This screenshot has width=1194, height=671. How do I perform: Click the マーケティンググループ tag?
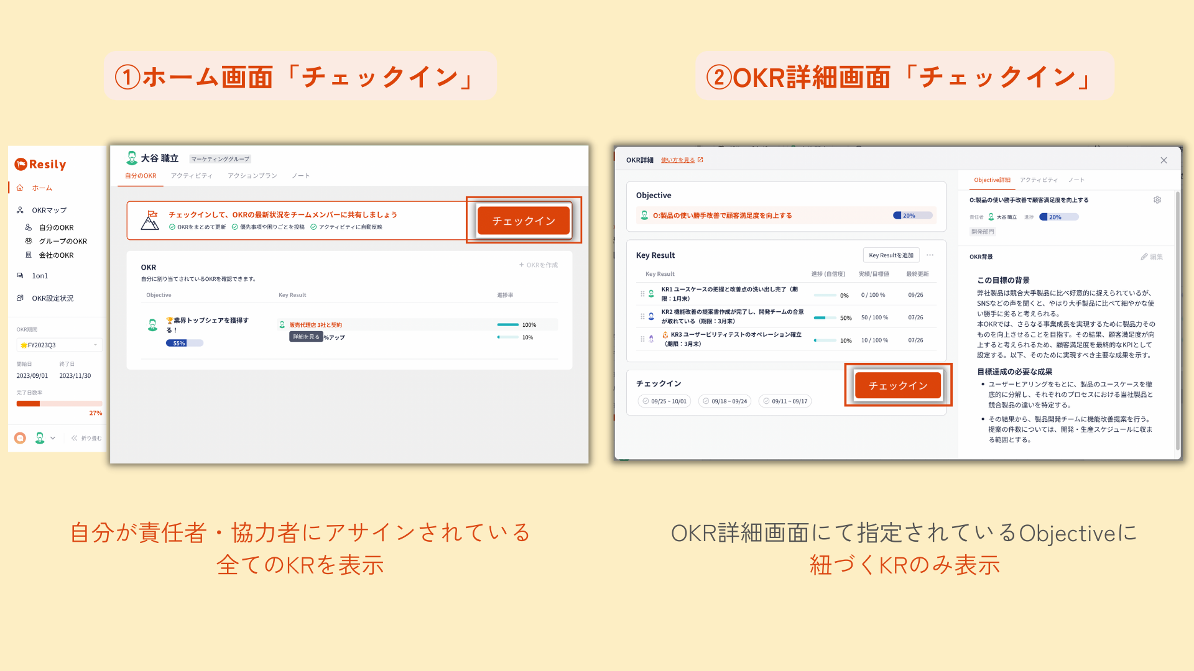[220, 159]
